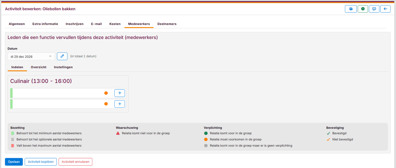Click Activiteit kopiëren button
Viewport: 396px width, 168px height.
click(41, 162)
